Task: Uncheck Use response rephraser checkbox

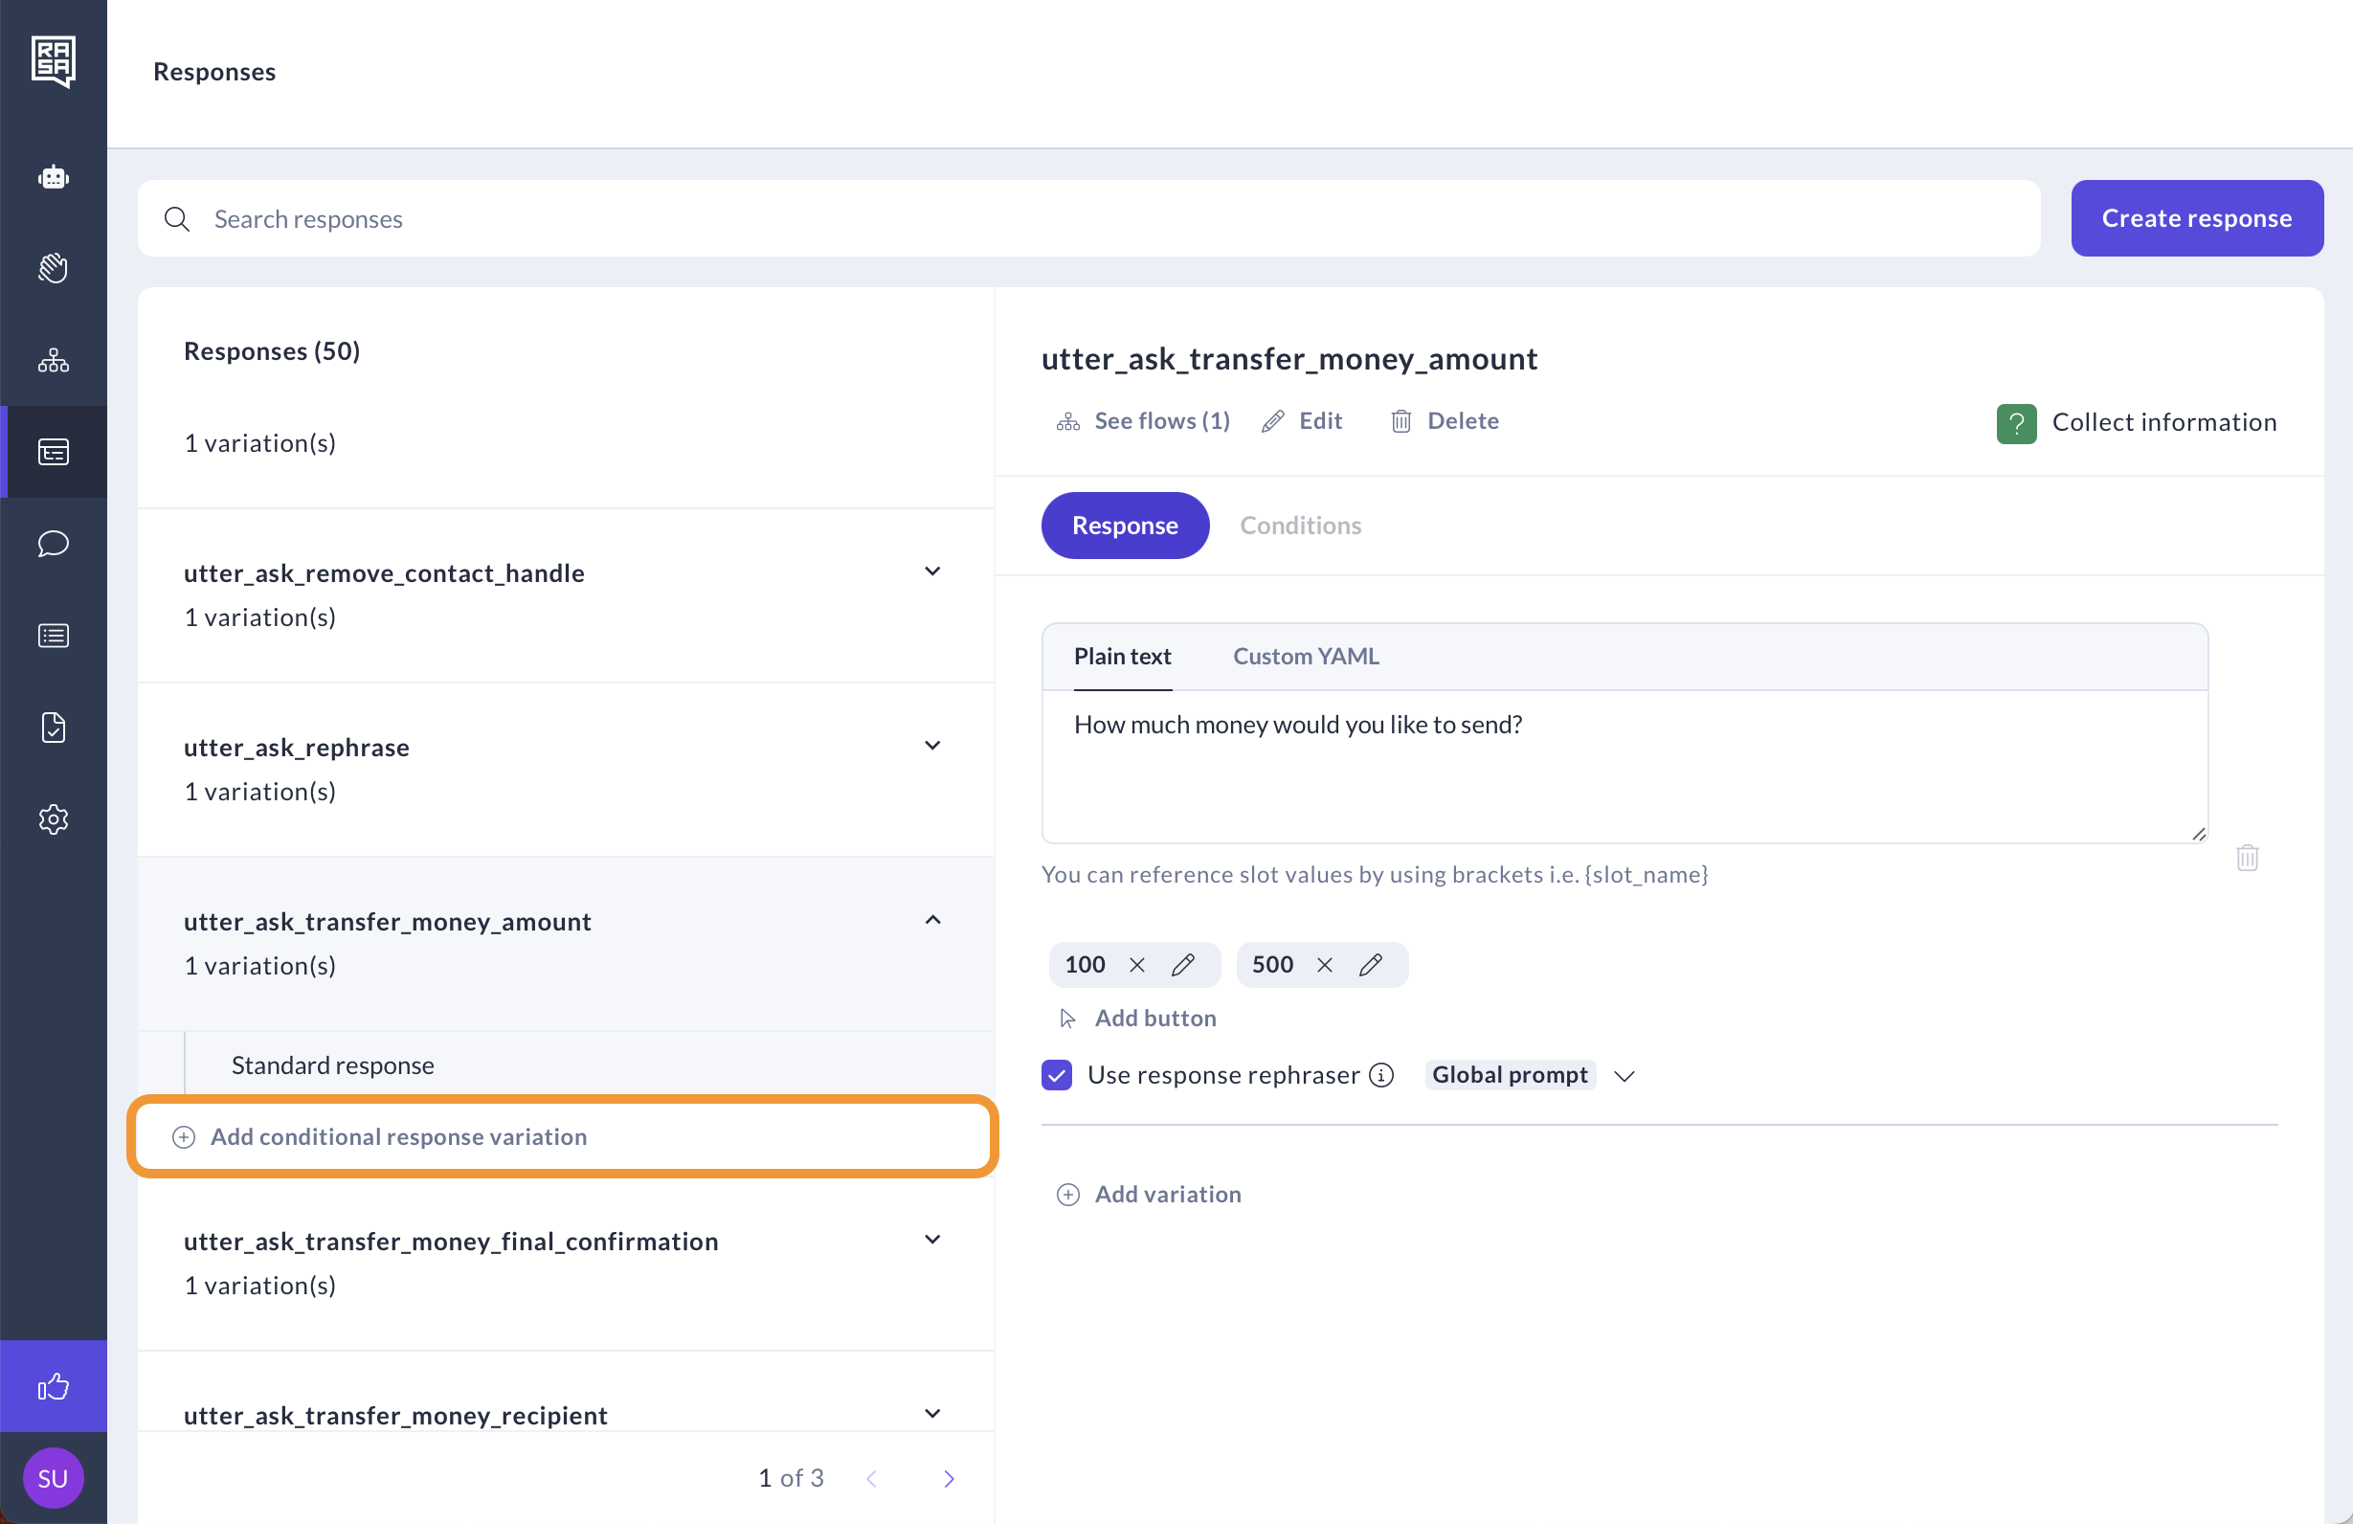Action: (x=1057, y=1075)
